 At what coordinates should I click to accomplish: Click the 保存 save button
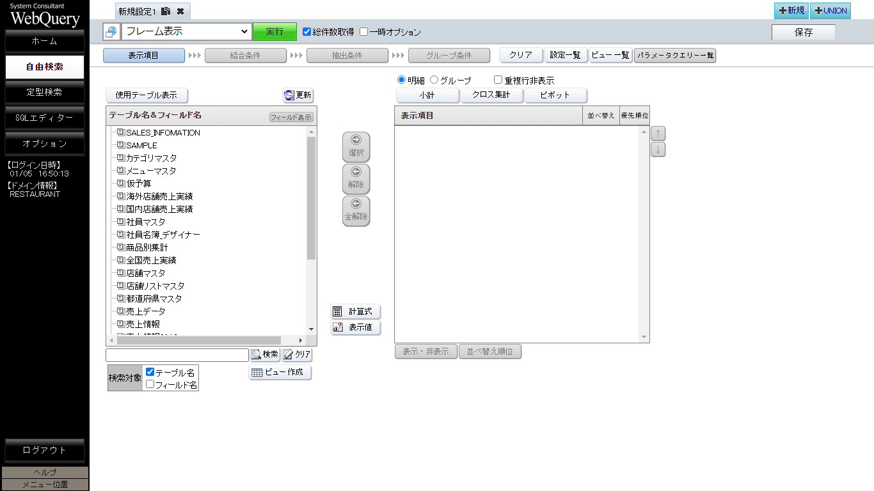click(804, 31)
